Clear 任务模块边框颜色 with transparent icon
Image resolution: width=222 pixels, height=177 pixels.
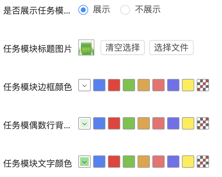click(203, 85)
